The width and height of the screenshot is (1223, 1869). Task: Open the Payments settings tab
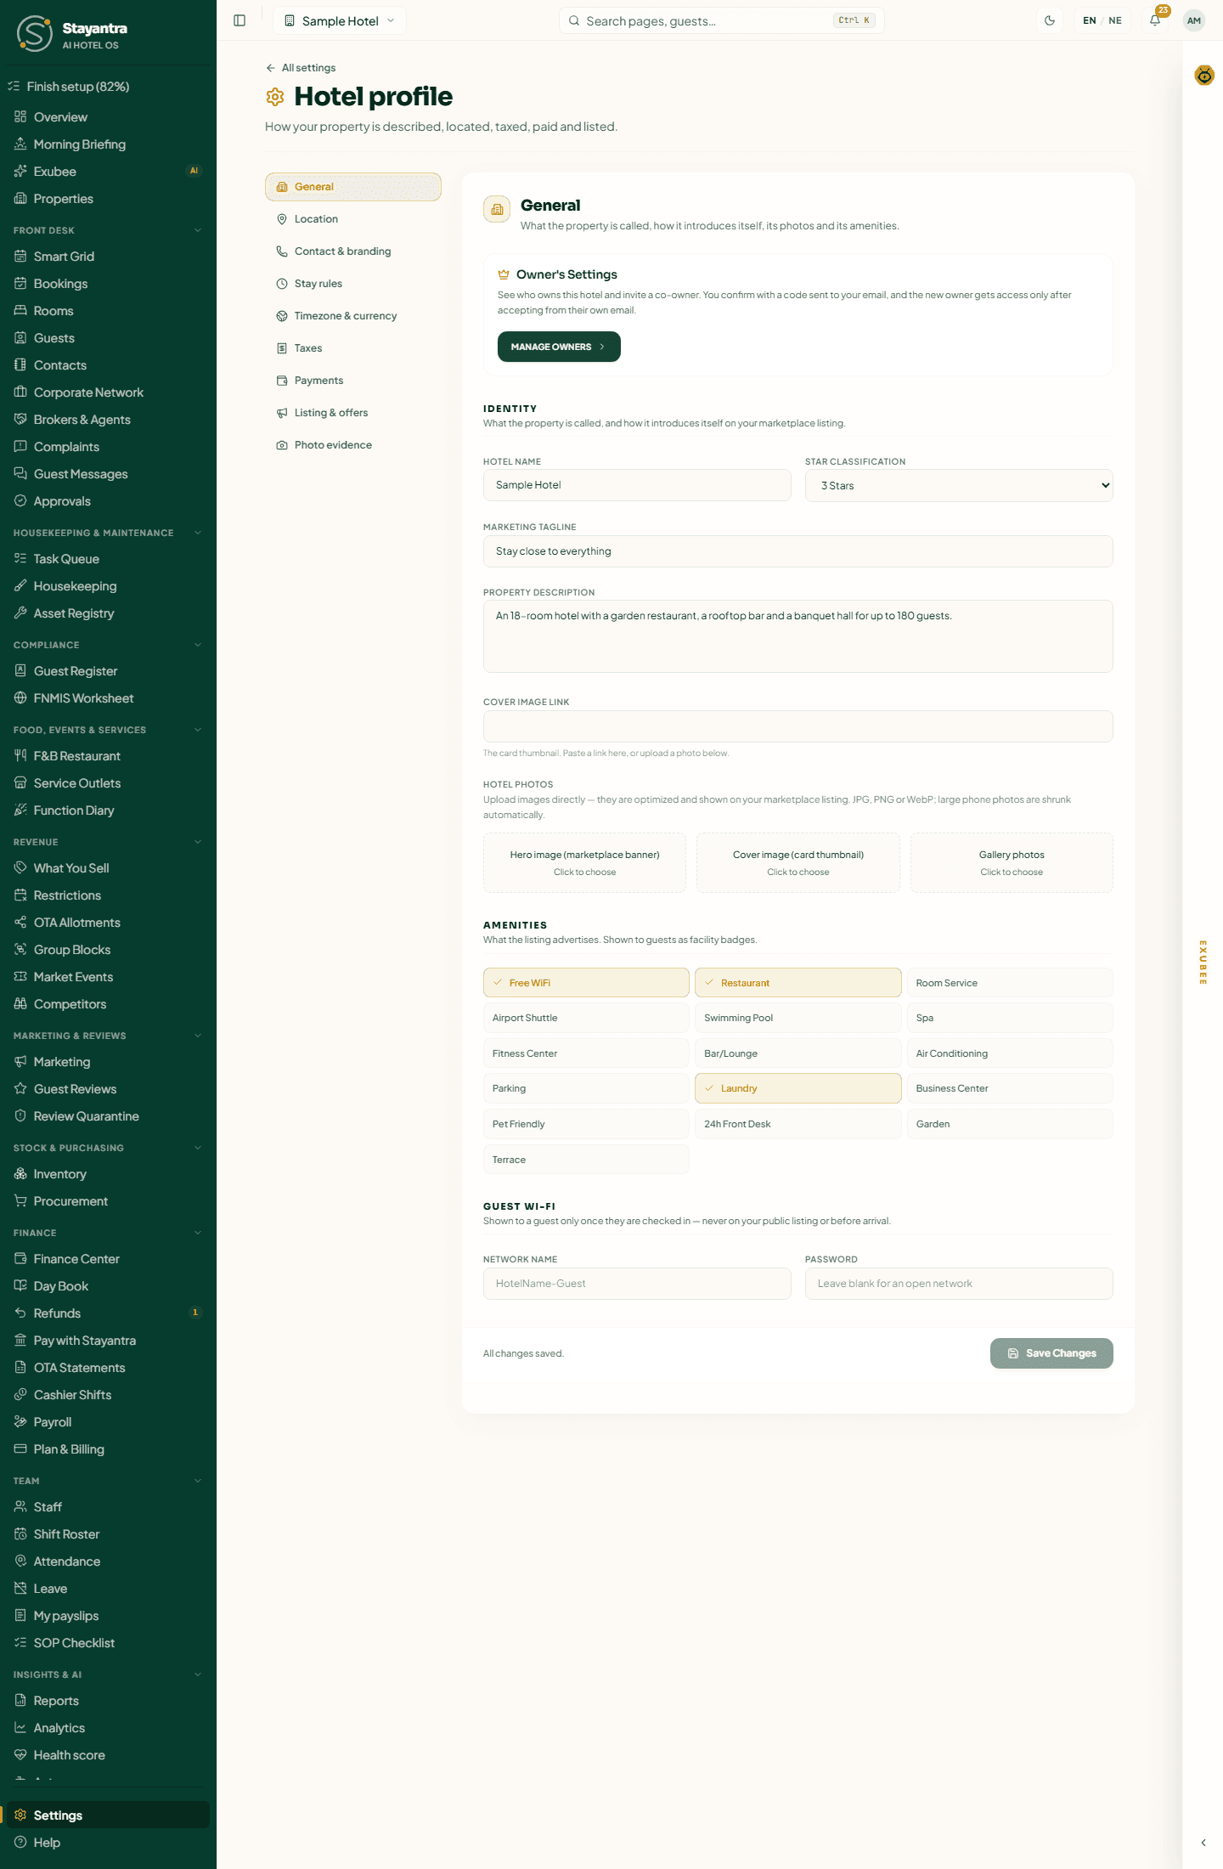[352, 381]
